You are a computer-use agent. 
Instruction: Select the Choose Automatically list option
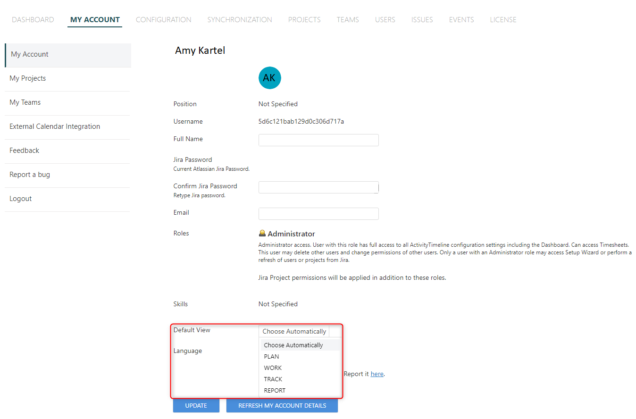coord(293,345)
